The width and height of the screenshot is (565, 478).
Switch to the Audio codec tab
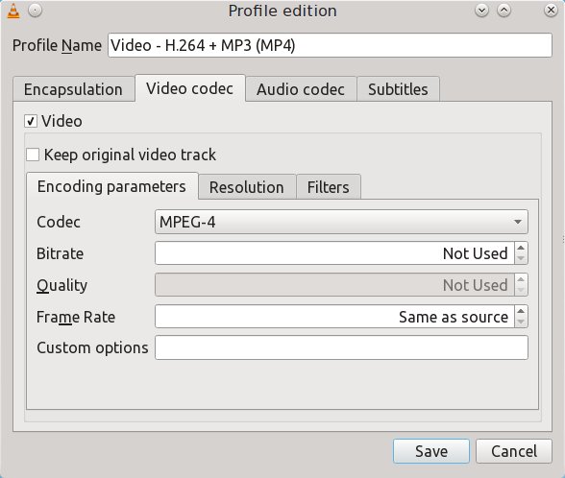click(x=301, y=89)
